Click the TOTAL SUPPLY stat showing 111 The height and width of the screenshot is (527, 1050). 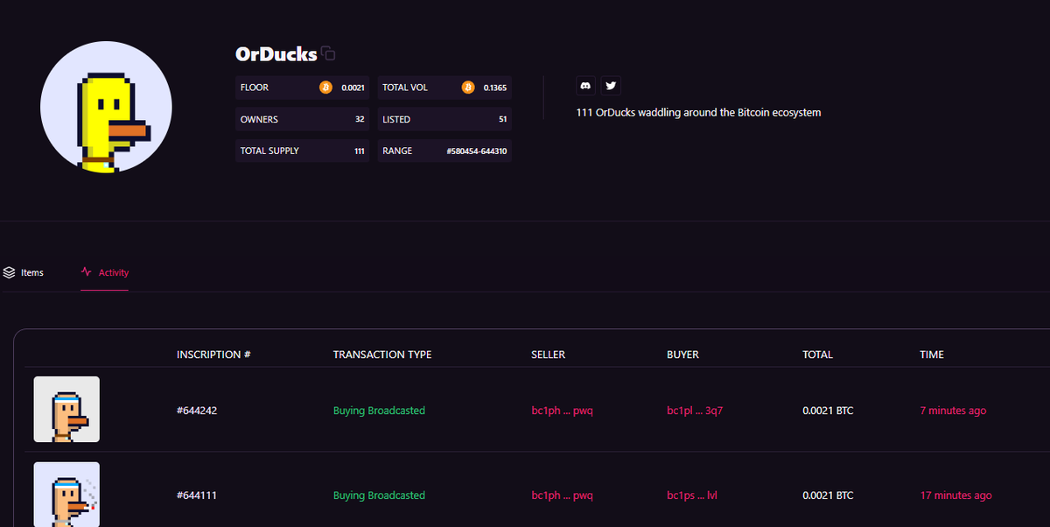[302, 151]
